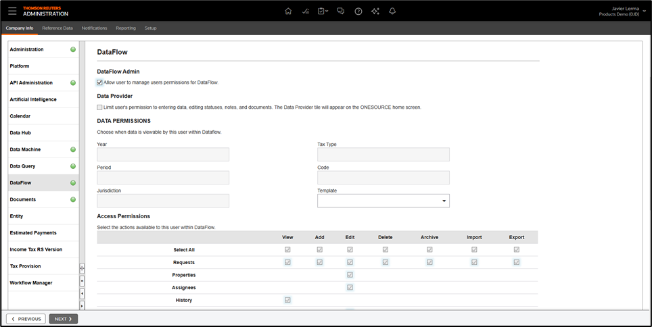Screen dimensions: 652x327
Task: Collapse the sidebar with the left arrow
Action: pos(82,293)
